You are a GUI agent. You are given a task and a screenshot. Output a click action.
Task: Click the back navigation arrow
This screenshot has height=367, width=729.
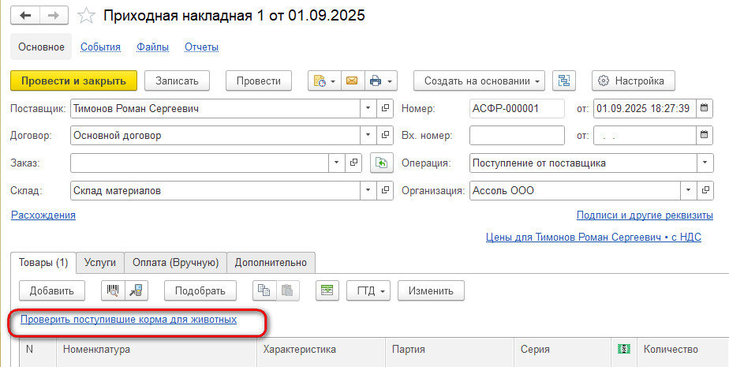coord(25,16)
